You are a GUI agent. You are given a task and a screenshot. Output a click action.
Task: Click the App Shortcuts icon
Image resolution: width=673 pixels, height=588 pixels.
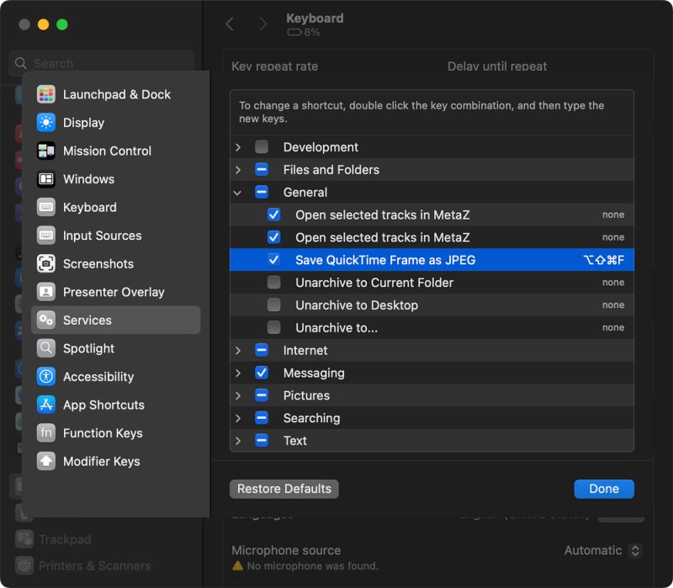click(x=46, y=405)
